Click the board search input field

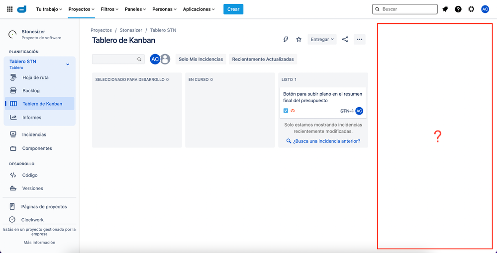click(118, 59)
